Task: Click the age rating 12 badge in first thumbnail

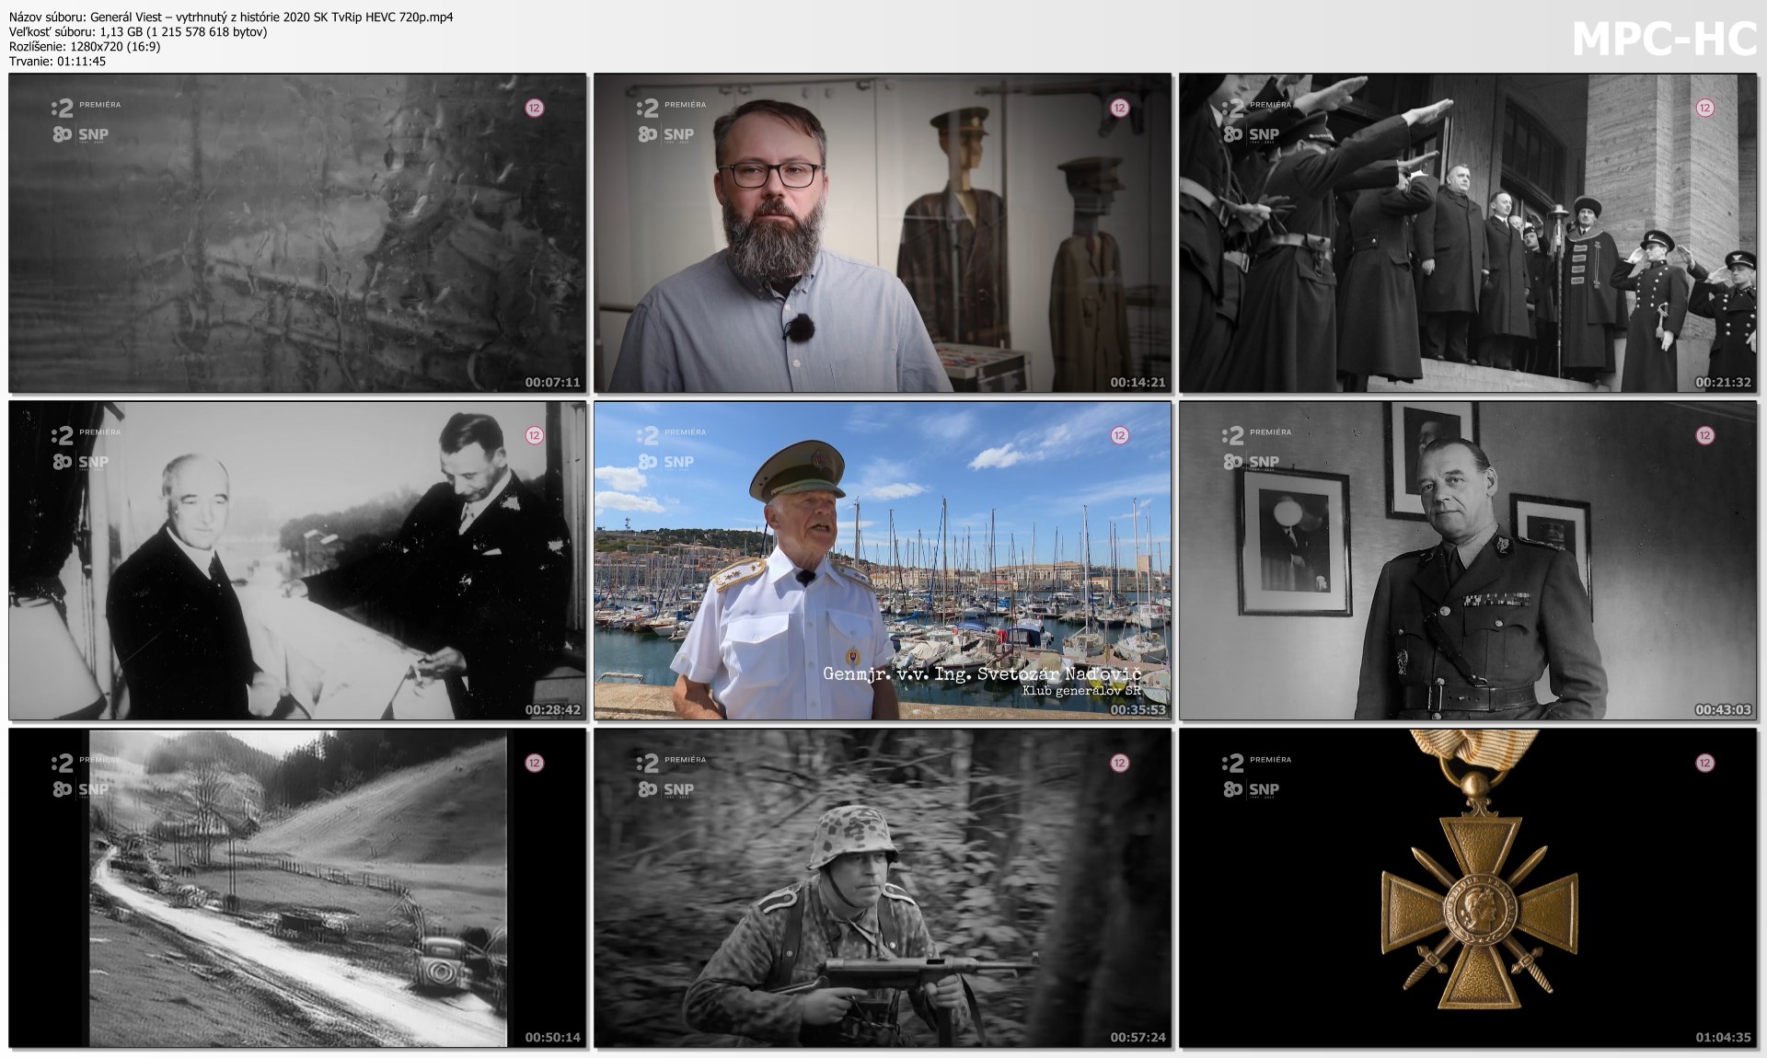Action: coord(534,108)
